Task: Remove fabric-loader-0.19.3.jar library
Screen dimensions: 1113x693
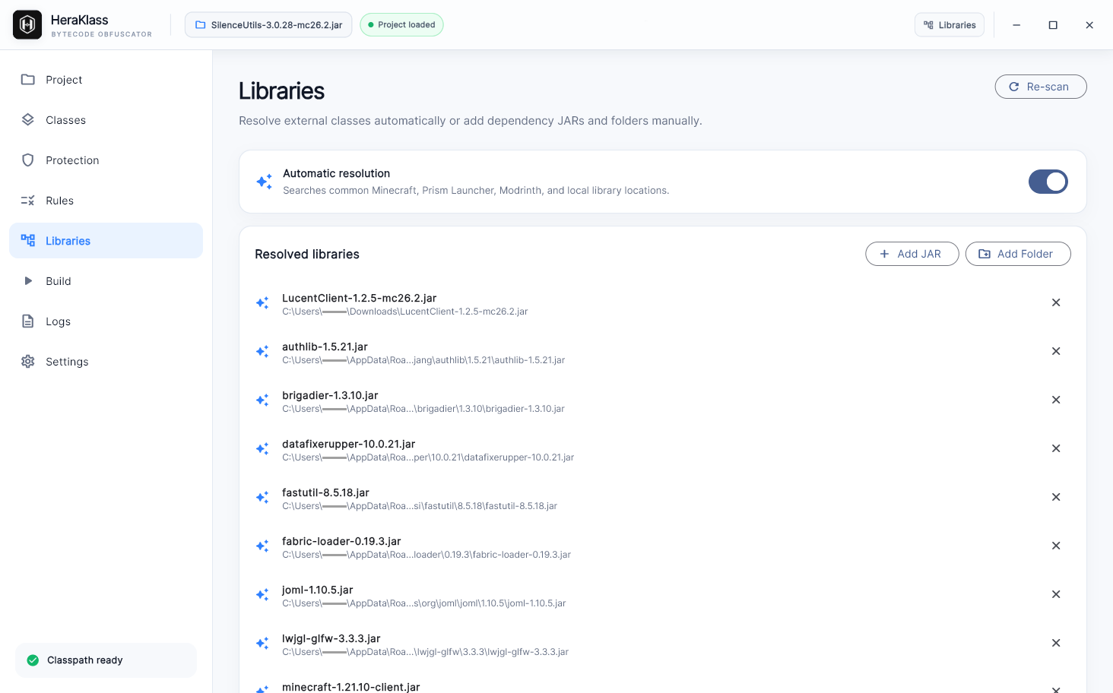Action: tap(1055, 546)
